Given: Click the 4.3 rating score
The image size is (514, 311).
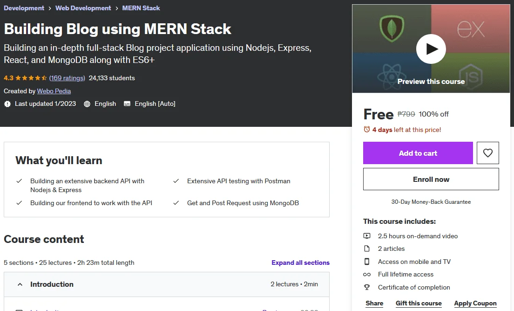Looking at the screenshot, I should 8,78.
